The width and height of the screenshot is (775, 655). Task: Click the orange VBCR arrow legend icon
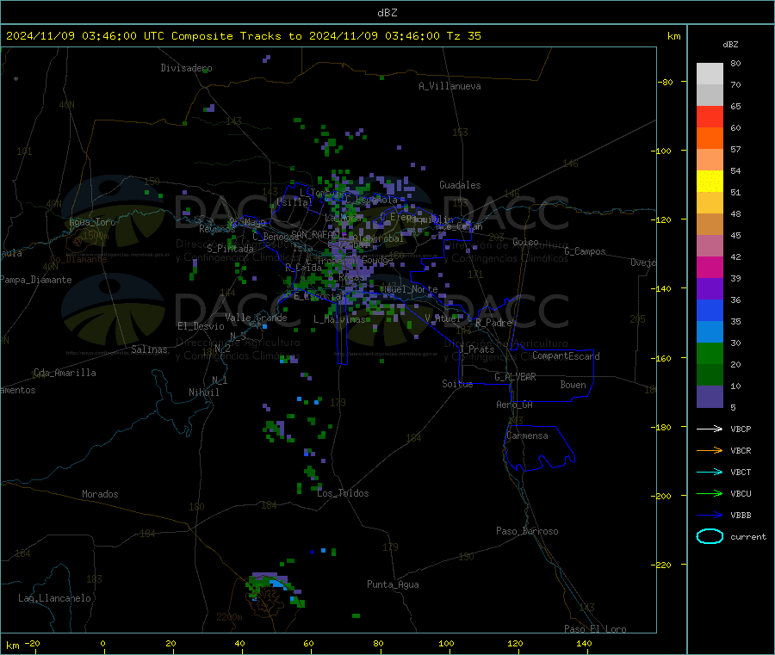710,450
